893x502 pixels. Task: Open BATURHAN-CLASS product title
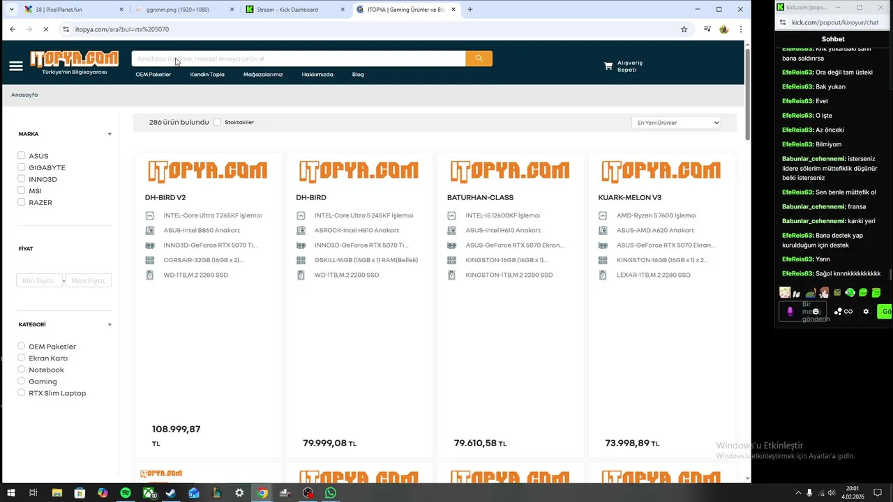[480, 197]
